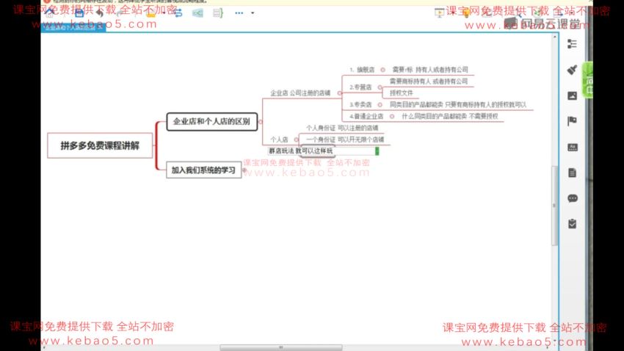Open the Image panel icon in sidebar
This screenshot has width=624, height=351.
(572, 95)
